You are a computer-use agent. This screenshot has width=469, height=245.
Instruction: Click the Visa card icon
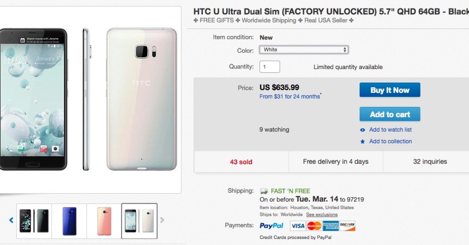(x=297, y=226)
